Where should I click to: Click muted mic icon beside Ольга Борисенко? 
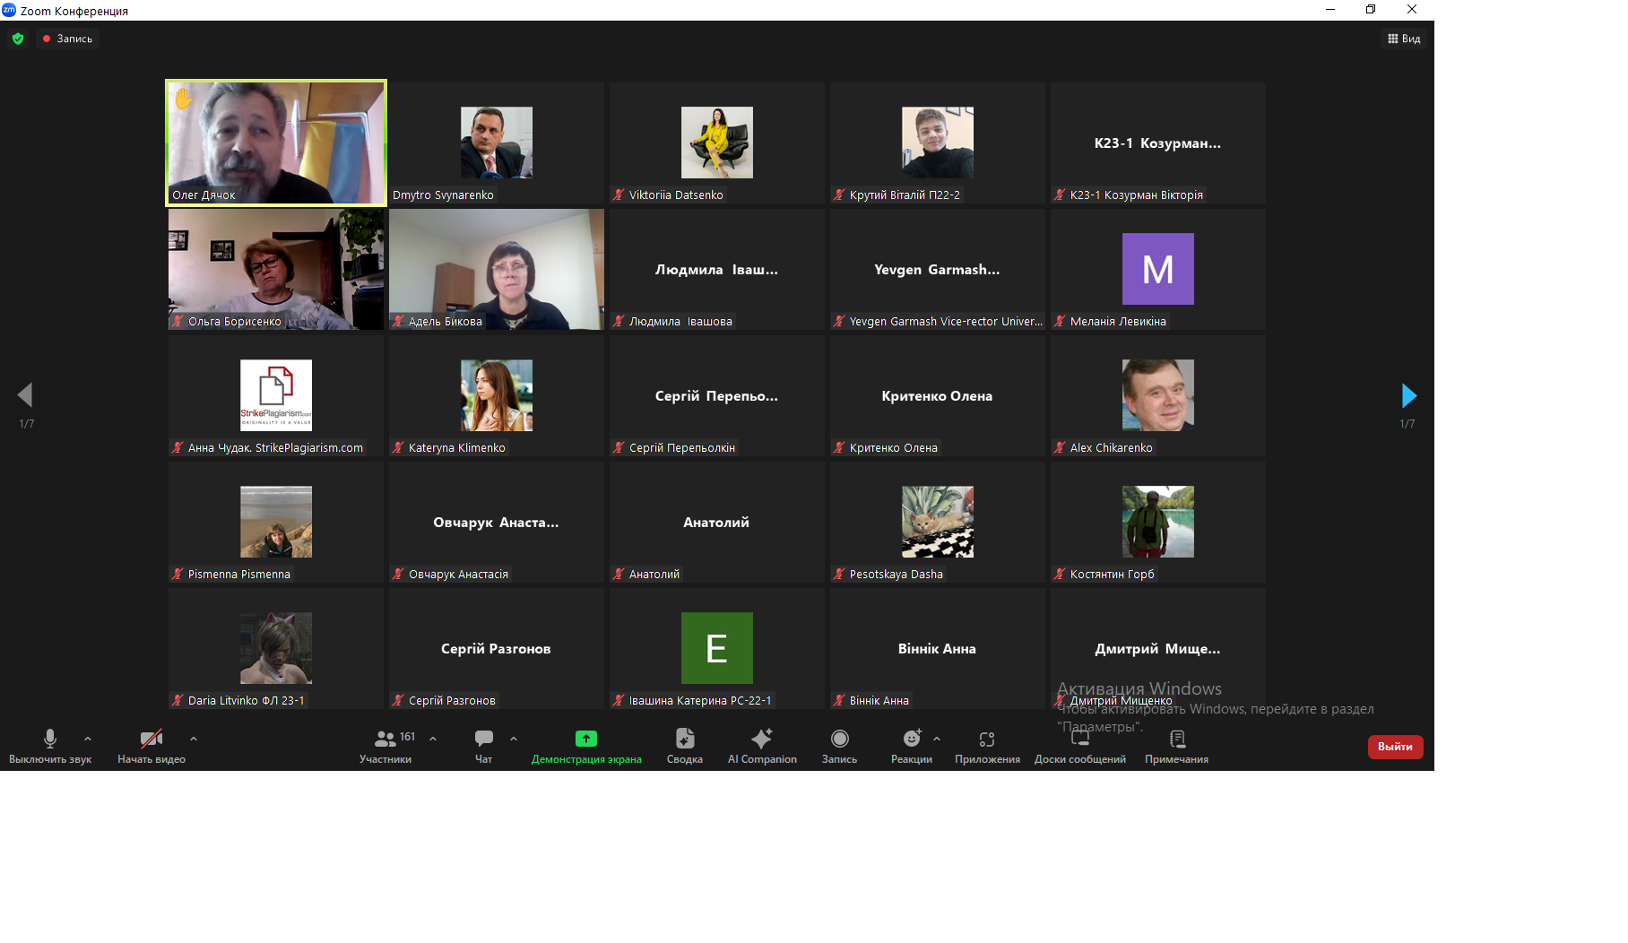(x=178, y=321)
